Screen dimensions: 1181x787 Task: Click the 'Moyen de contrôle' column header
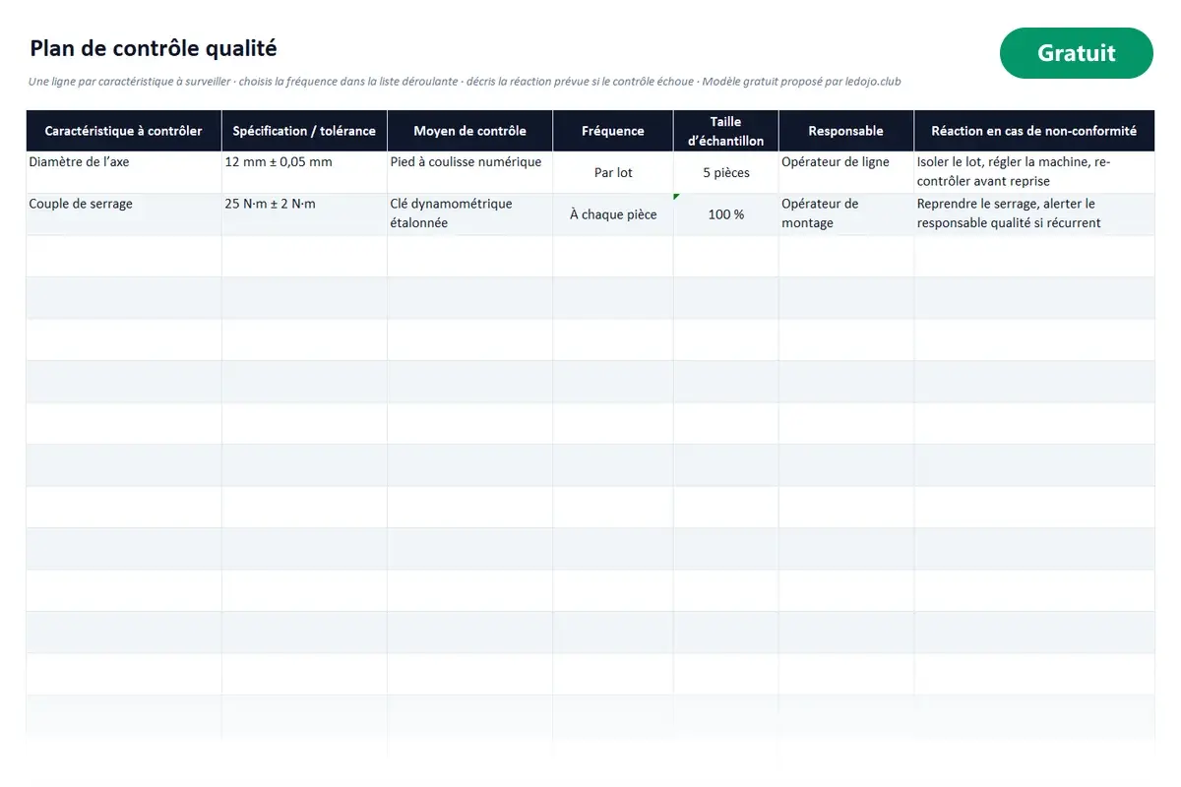pyautogui.click(x=469, y=131)
